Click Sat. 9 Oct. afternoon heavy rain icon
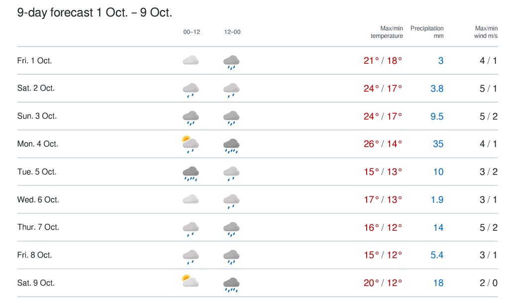The height and width of the screenshot is (299, 507). [231, 285]
